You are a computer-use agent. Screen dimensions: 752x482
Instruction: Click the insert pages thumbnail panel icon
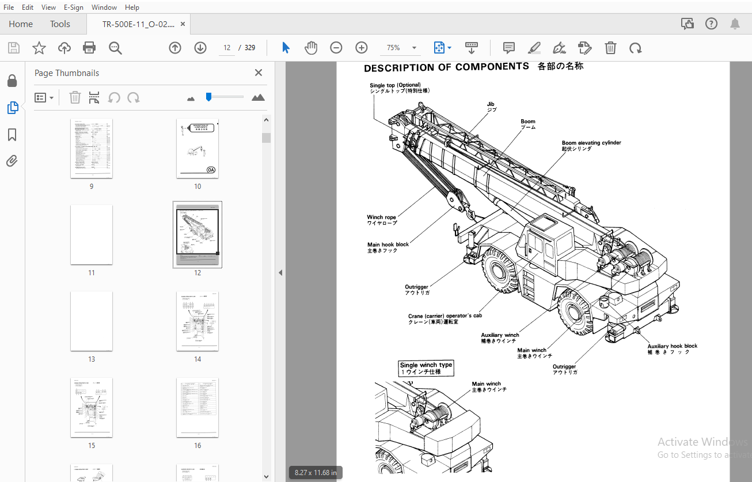(x=94, y=97)
